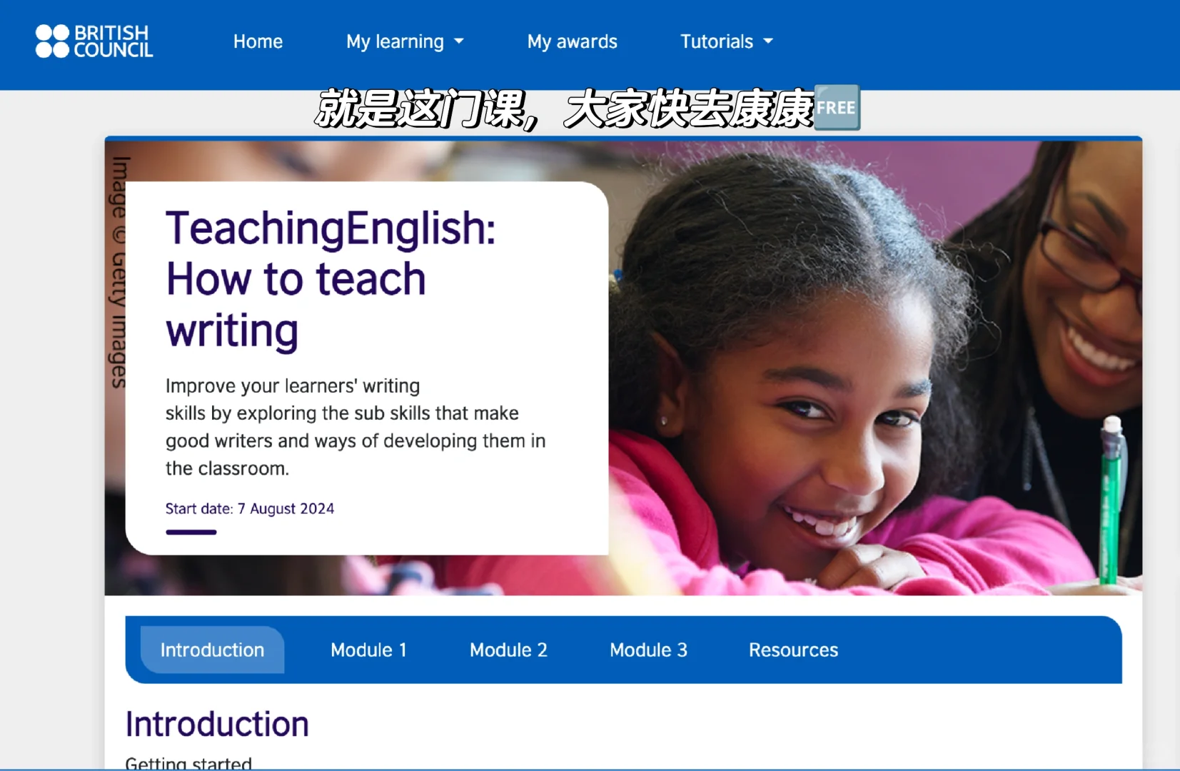Screen dimensions: 1180x771
Task: Click the TeachingEnglish: How to teach writing title
Action: (x=331, y=279)
